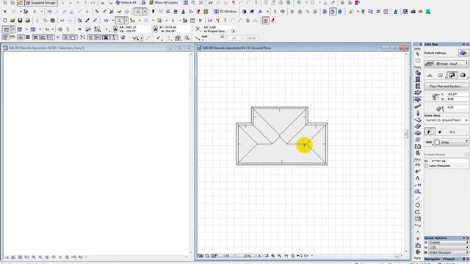Image resolution: width=470 pixels, height=264 pixels.
Task: Click the ID text field in Info Box
Action: [x=449, y=161]
